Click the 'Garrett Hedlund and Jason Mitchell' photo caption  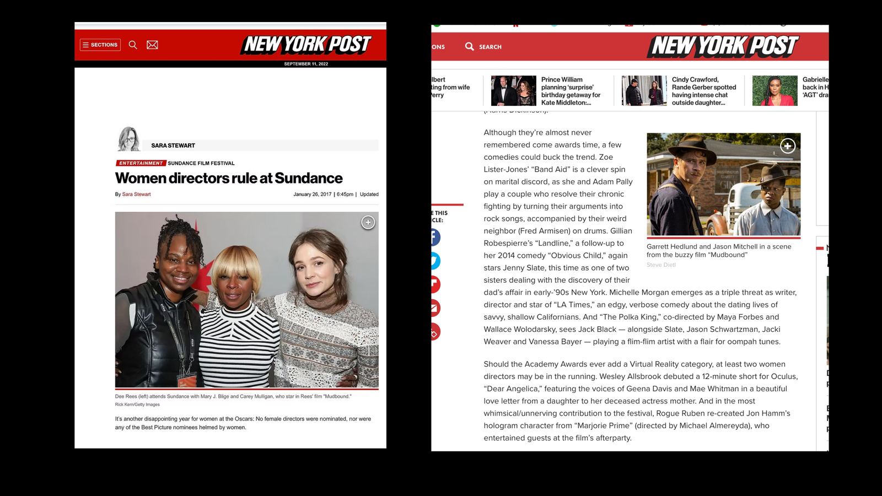click(719, 251)
